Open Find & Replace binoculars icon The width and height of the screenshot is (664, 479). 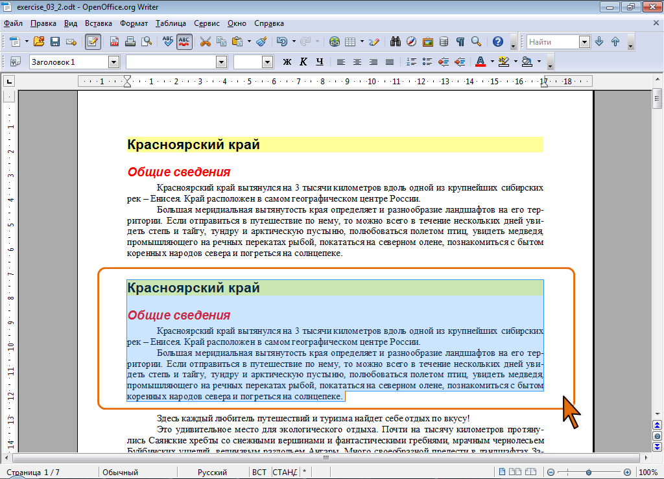(x=395, y=41)
